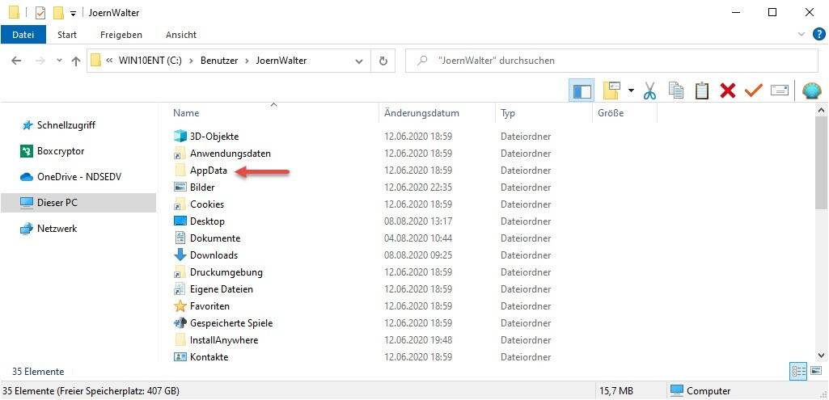Image resolution: width=829 pixels, height=400 pixels.
Task: Open the address bar history dropdown
Action: point(360,61)
